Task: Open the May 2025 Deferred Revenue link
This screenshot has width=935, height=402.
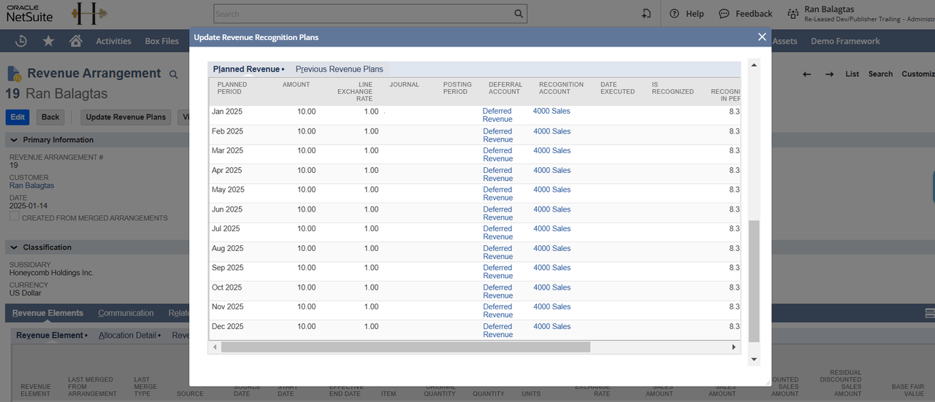Action: click(497, 193)
